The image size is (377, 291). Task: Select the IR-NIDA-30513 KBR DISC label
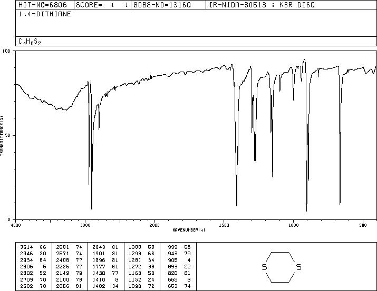[262, 5]
